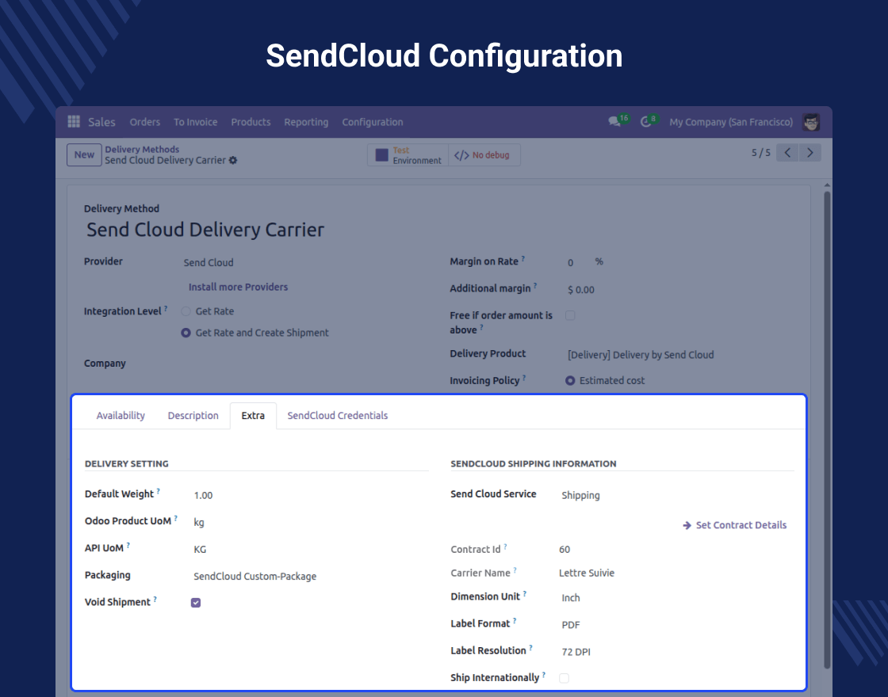Switch to the SendCloud Credentials tab

coord(338,416)
